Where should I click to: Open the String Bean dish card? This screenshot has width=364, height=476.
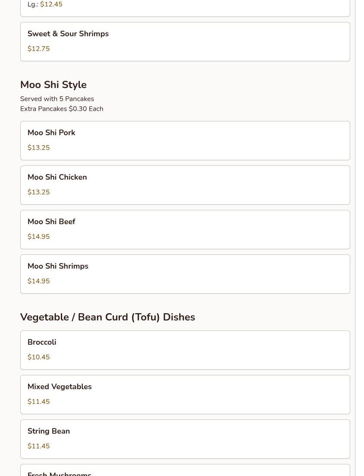[x=185, y=439]
